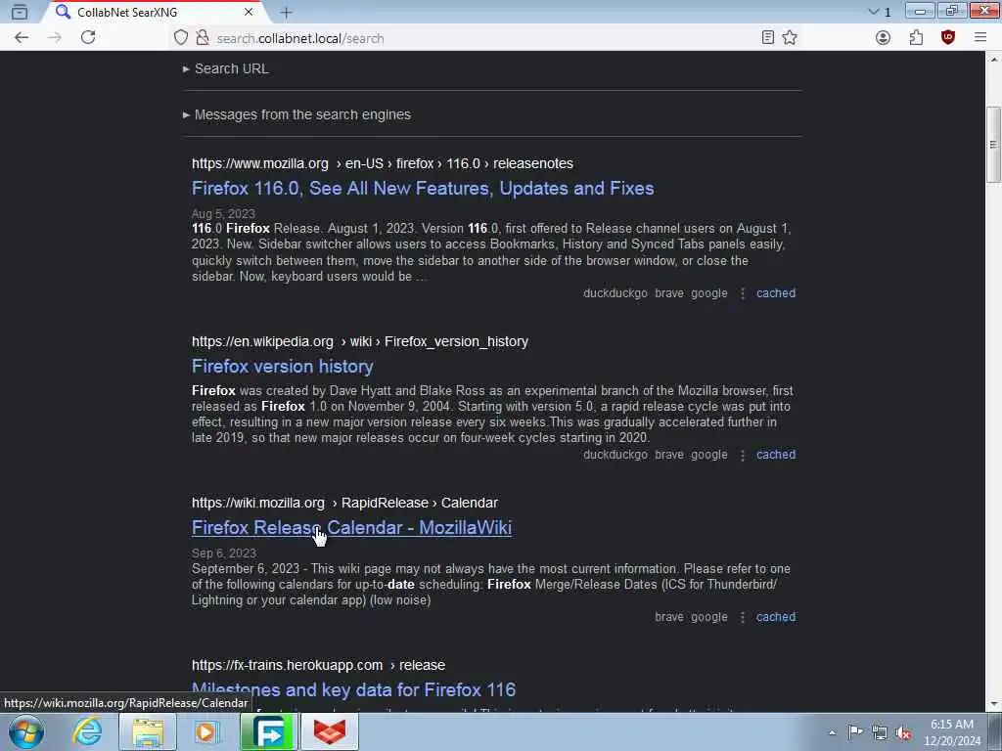
Task: Click the 'Sep 6, 2023' result date
Action: 224,553
